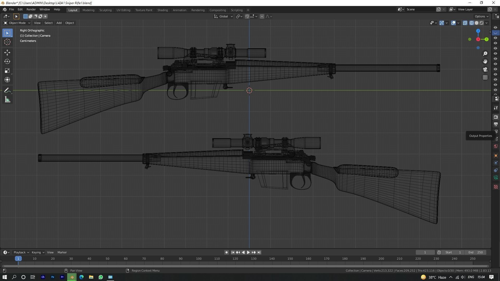Activate the Annotate tool
Screen dimensions: 500x281
pyautogui.click(x=7, y=90)
